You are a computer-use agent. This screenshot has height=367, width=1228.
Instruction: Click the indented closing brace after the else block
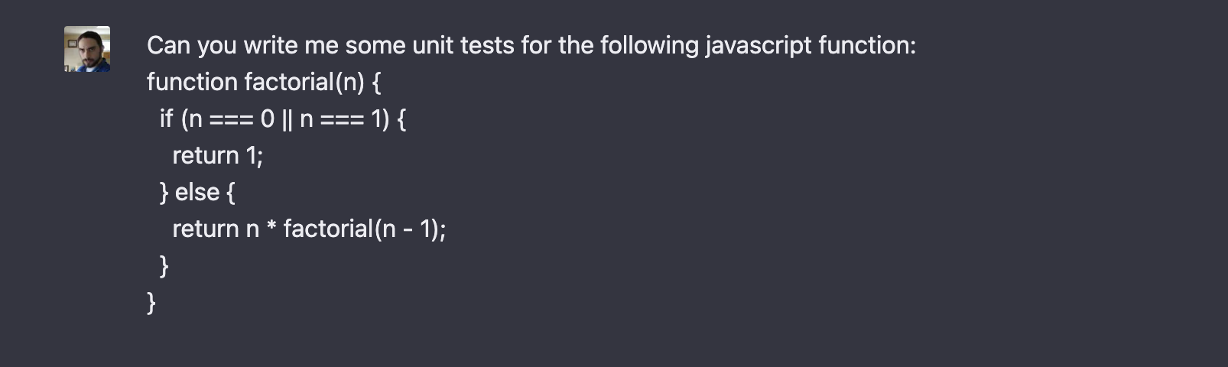(164, 266)
